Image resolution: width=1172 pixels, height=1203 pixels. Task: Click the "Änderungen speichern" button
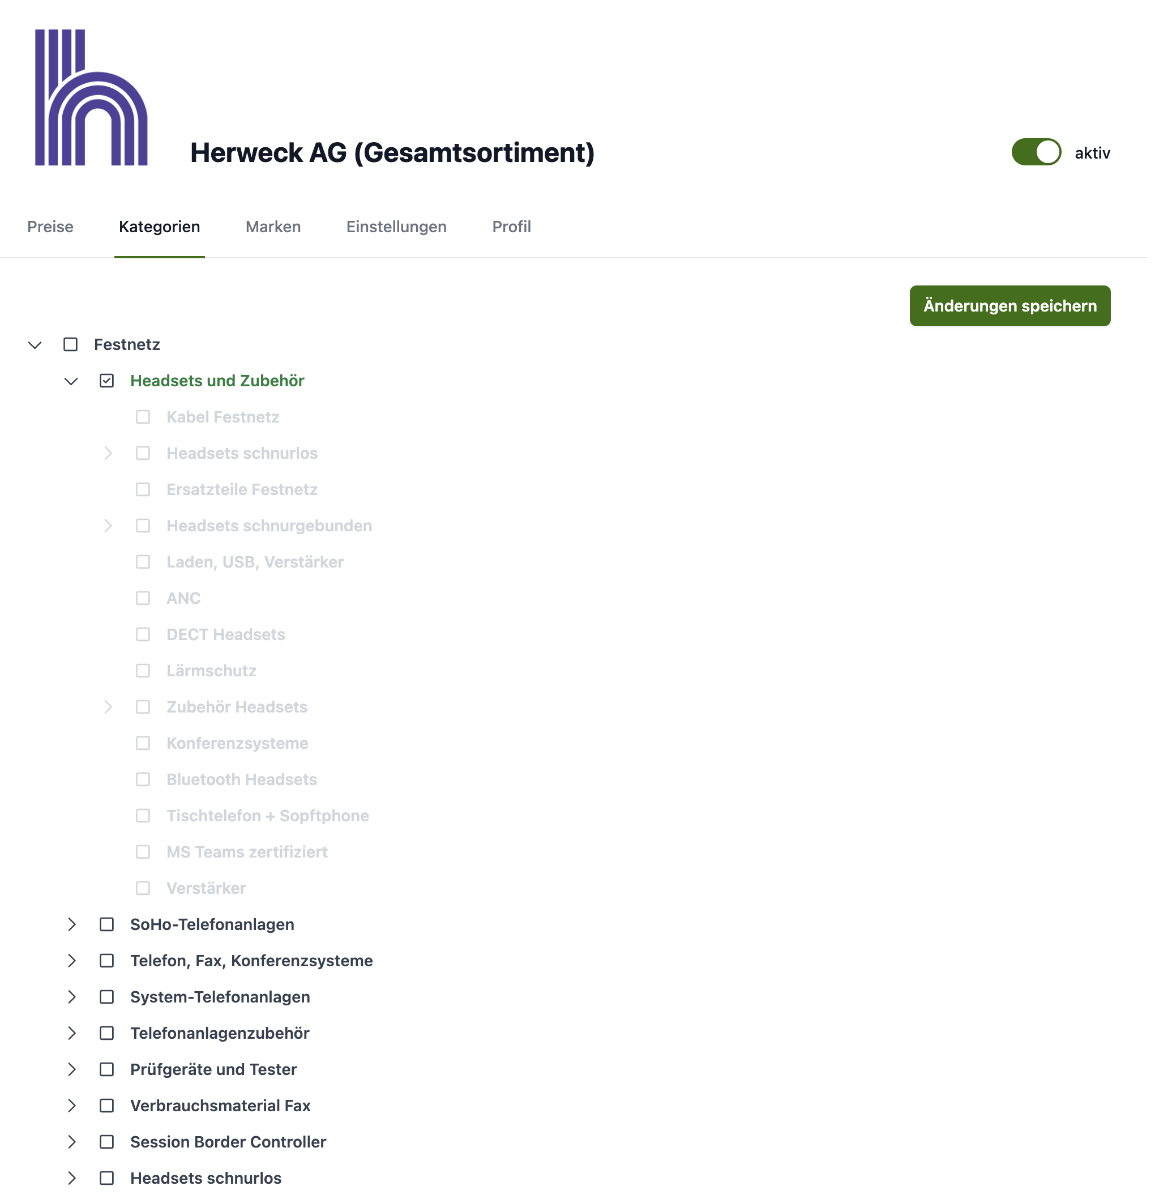pos(1010,305)
